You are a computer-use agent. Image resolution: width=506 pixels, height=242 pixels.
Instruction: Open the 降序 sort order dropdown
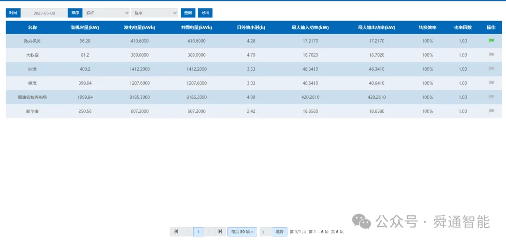pos(155,13)
